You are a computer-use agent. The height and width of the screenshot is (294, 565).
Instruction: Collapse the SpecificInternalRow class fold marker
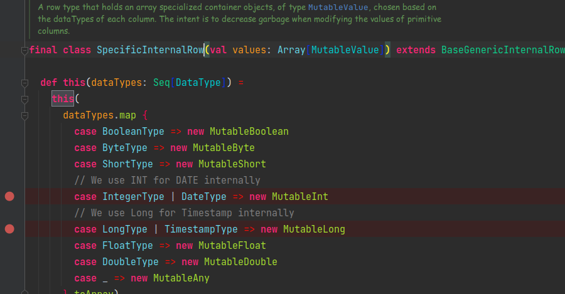click(24, 50)
